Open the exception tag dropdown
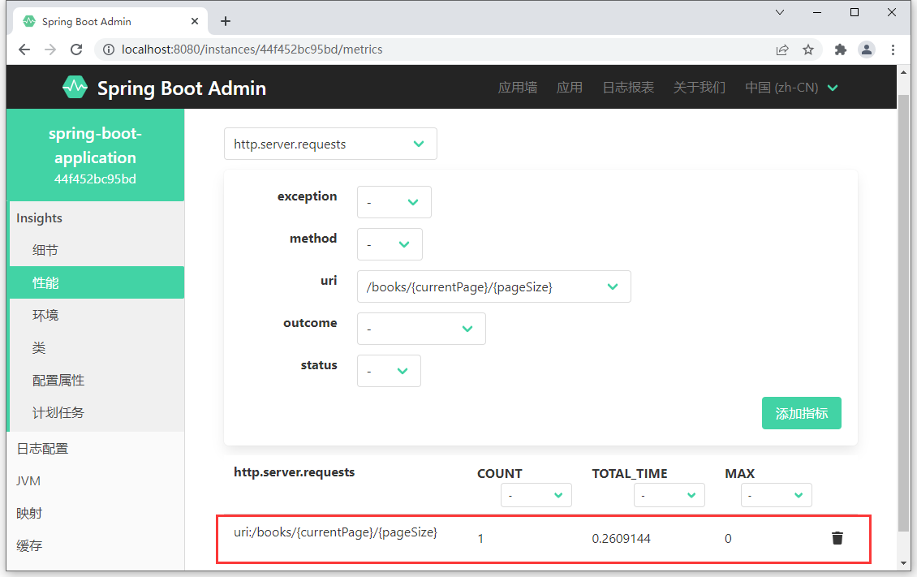Image resolution: width=917 pixels, height=577 pixels. 394,202
